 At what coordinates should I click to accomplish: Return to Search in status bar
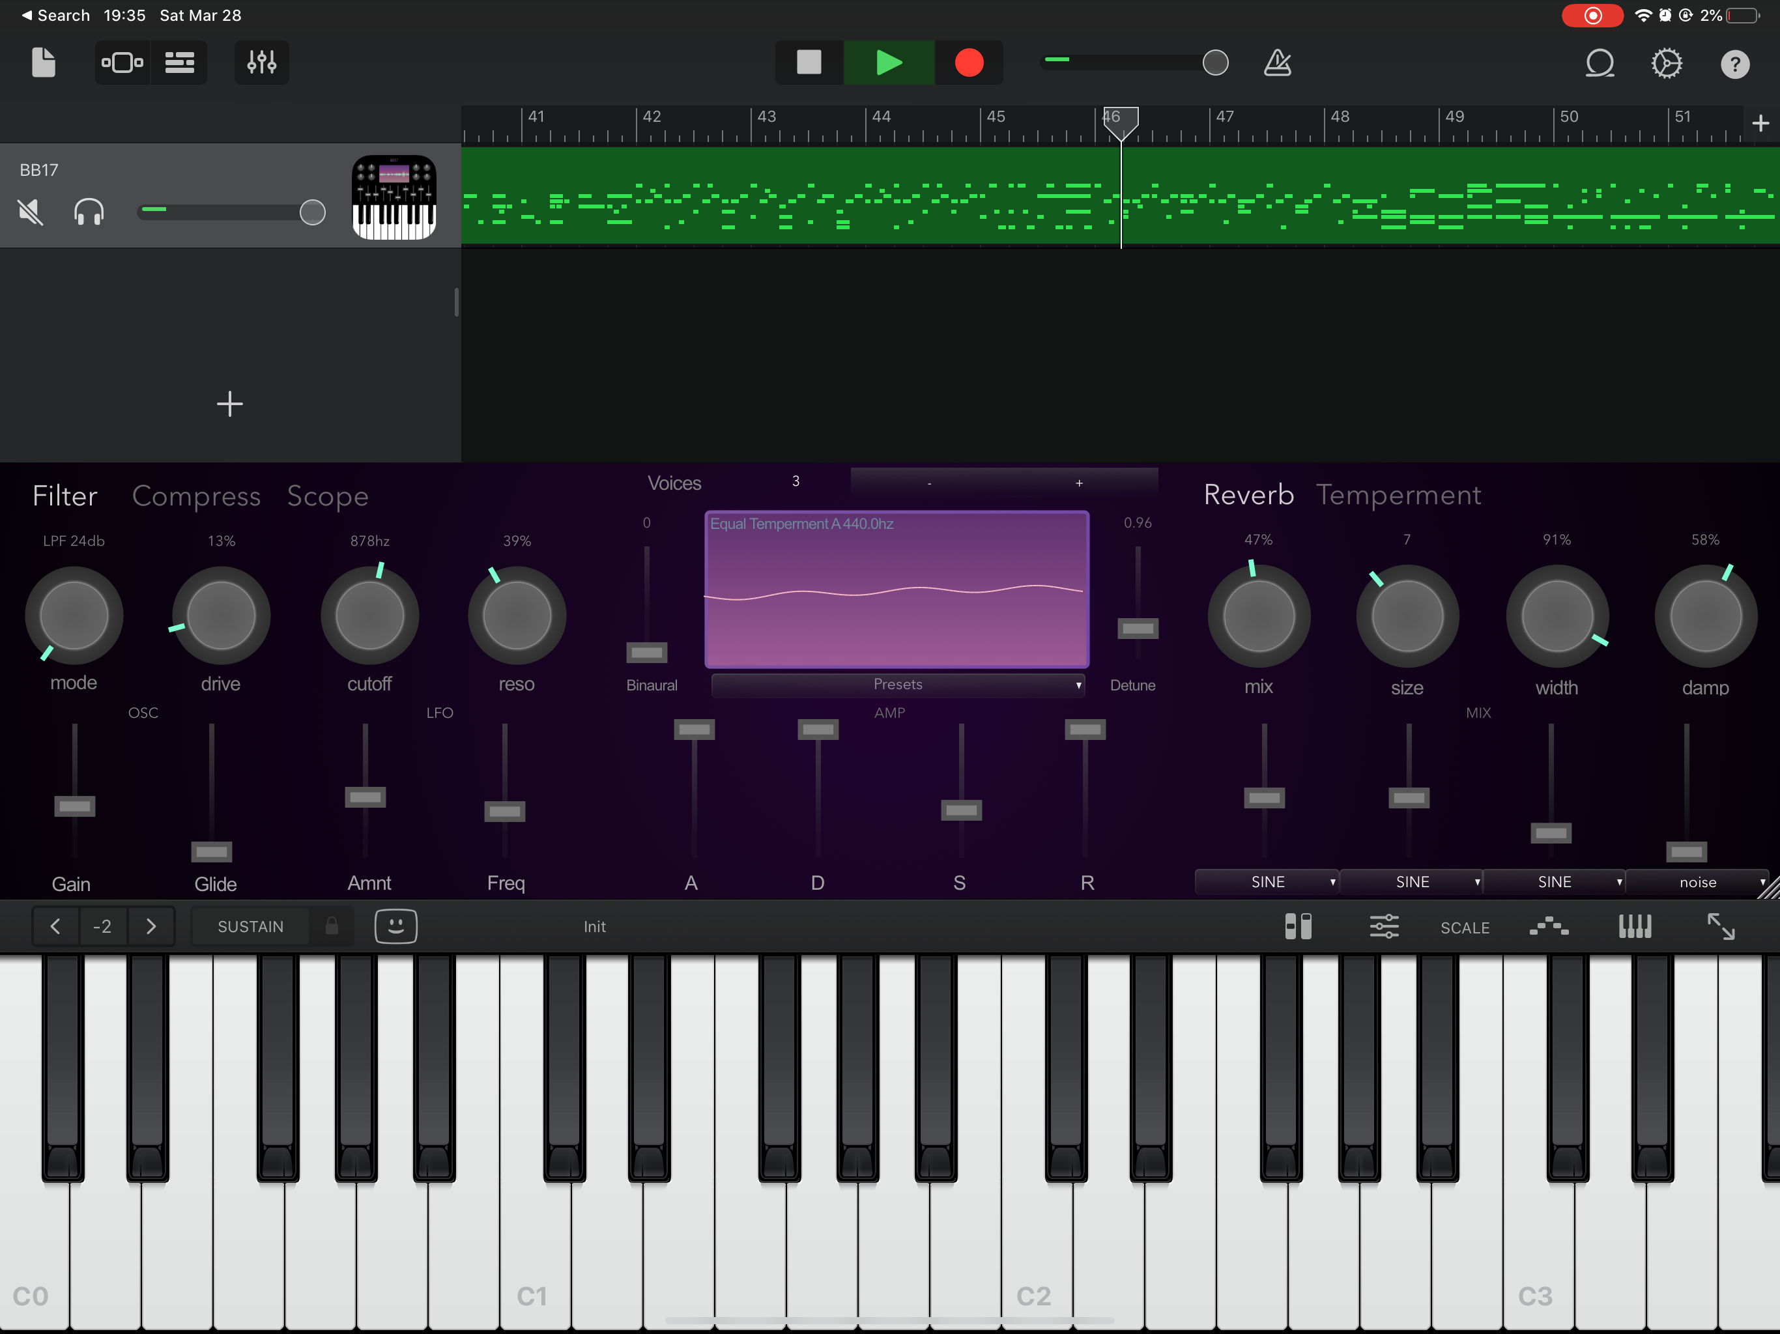(x=55, y=15)
